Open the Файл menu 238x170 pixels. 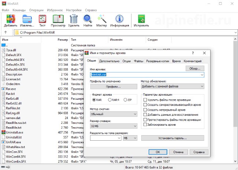pos(5,10)
